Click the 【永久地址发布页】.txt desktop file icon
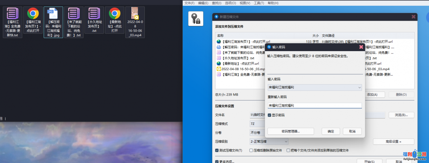Image resolution: width=429 pixels, height=163 pixels. tap(94, 14)
